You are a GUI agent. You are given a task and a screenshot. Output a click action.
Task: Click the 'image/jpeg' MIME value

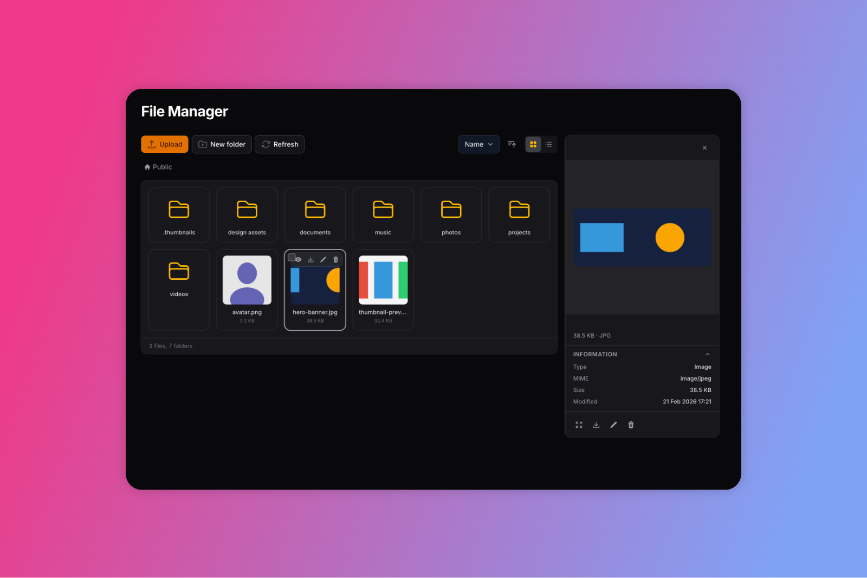click(x=696, y=378)
